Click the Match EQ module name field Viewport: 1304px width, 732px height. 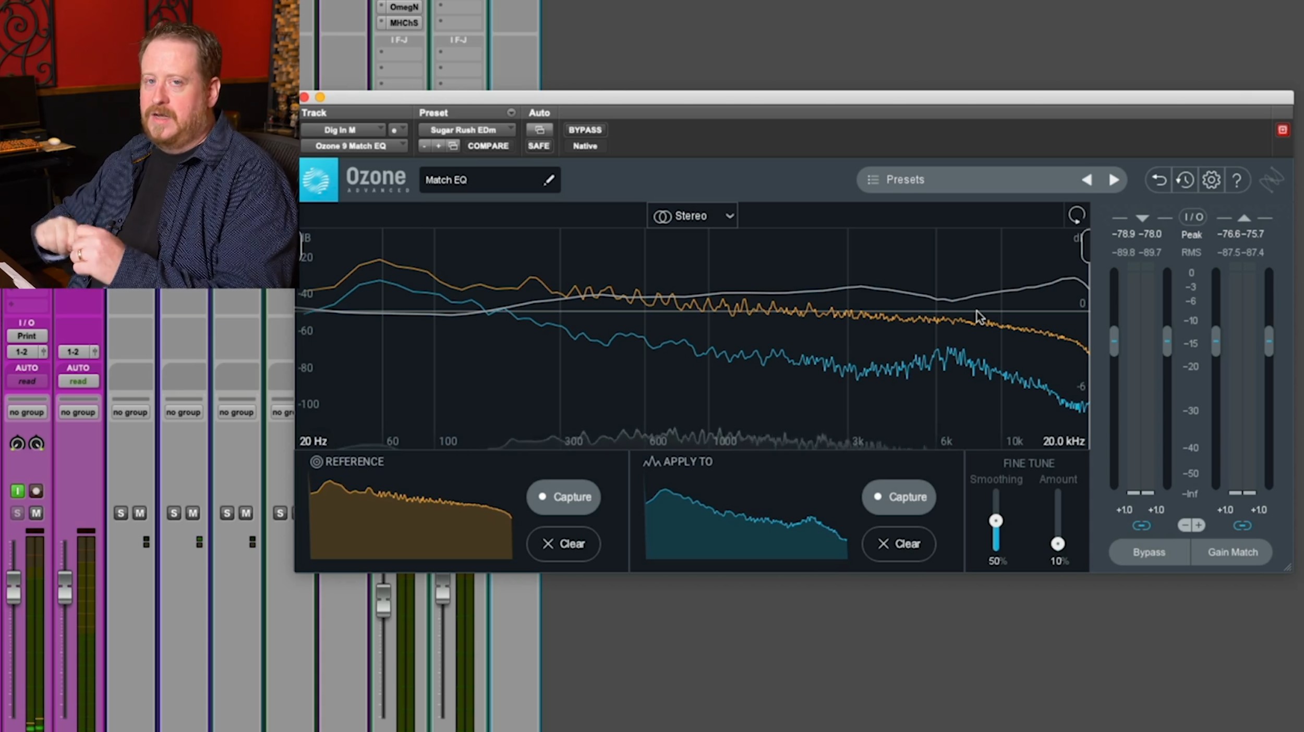[490, 180]
